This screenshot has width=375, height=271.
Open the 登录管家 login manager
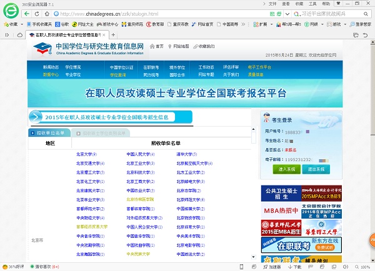click(x=361, y=24)
